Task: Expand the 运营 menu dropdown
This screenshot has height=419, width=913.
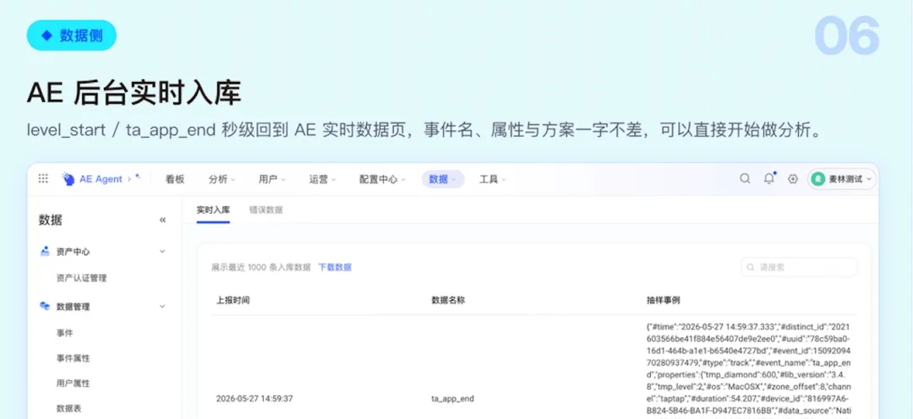Action: pos(323,179)
